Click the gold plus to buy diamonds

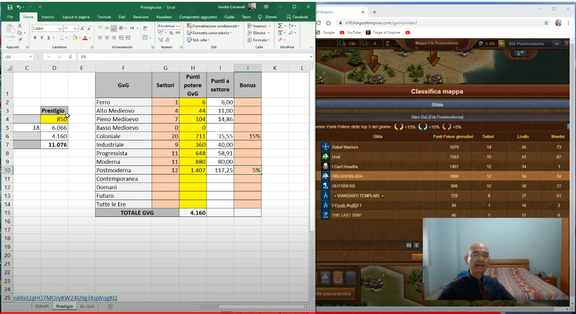click(501, 44)
